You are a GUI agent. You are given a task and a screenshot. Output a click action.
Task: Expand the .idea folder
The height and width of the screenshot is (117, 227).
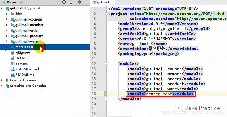tap(6, 14)
